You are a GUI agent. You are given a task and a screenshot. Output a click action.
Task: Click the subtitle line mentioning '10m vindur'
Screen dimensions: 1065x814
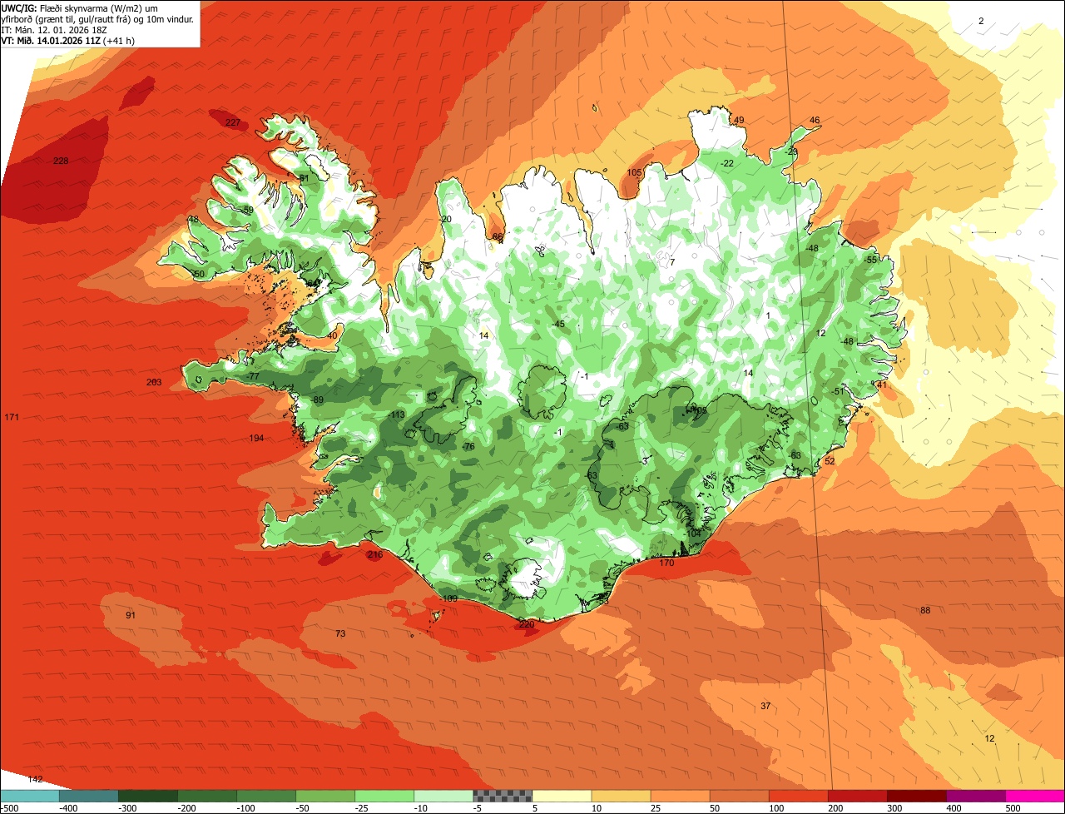tap(97, 18)
